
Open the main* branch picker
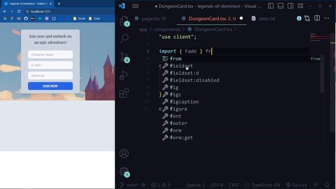tap(129, 185)
